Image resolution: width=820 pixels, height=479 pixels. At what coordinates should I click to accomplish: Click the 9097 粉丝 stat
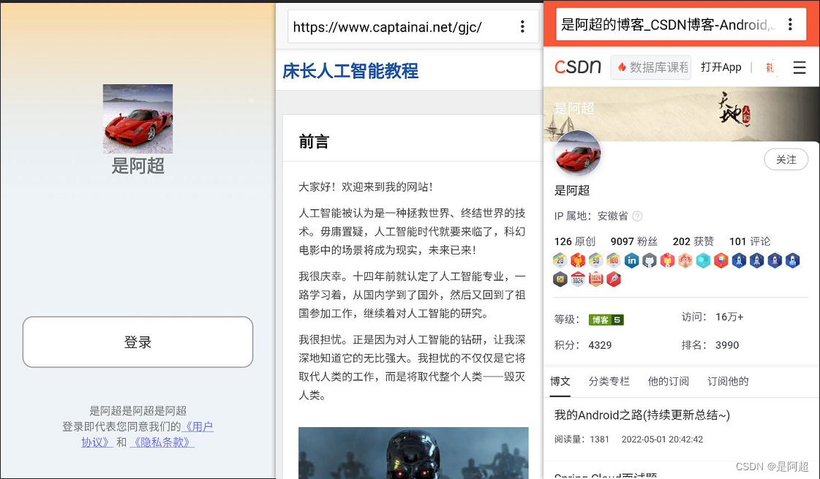[633, 241]
